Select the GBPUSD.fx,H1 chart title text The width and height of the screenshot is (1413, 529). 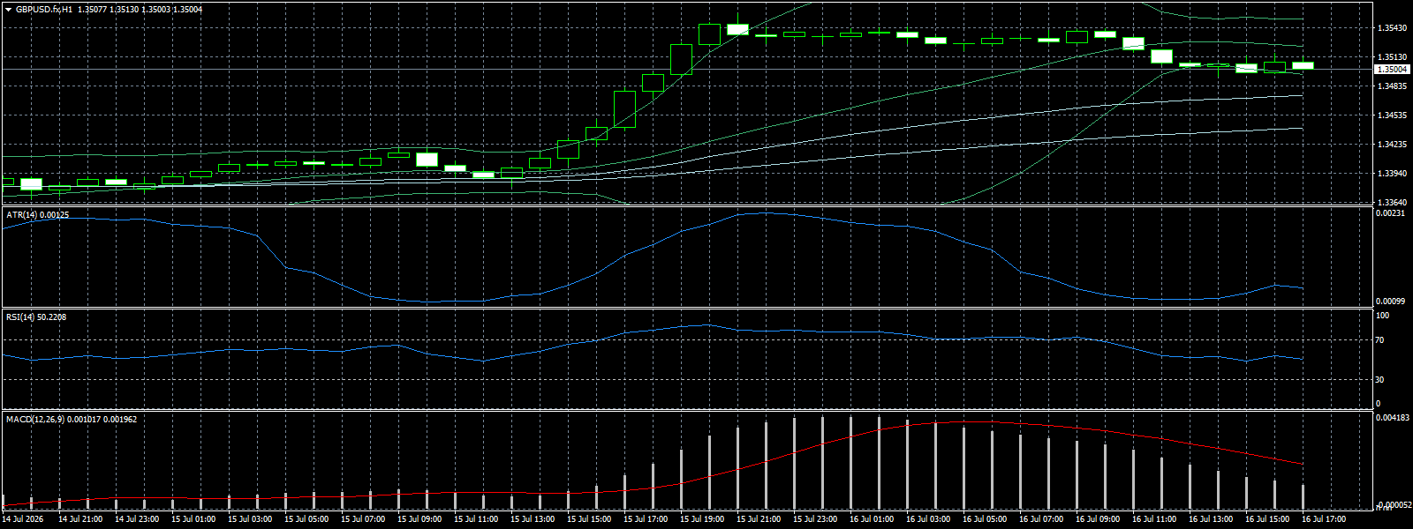pyautogui.click(x=44, y=10)
